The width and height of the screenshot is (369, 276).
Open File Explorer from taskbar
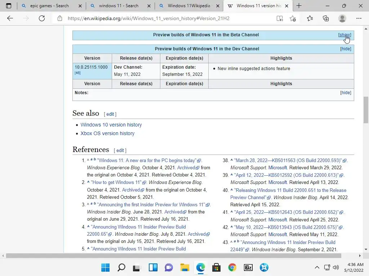[185, 267]
